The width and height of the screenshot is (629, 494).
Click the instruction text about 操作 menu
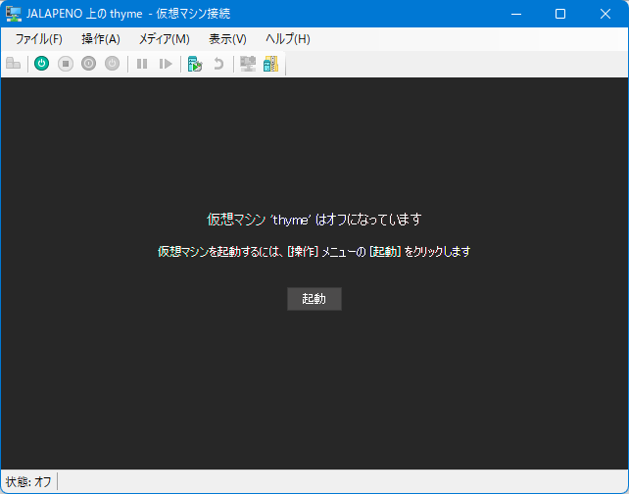point(314,252)
